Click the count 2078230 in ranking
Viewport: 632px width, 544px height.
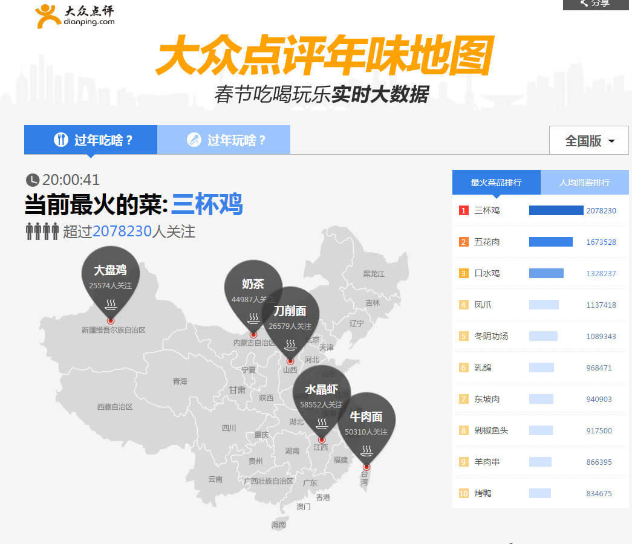coord(601,210)
